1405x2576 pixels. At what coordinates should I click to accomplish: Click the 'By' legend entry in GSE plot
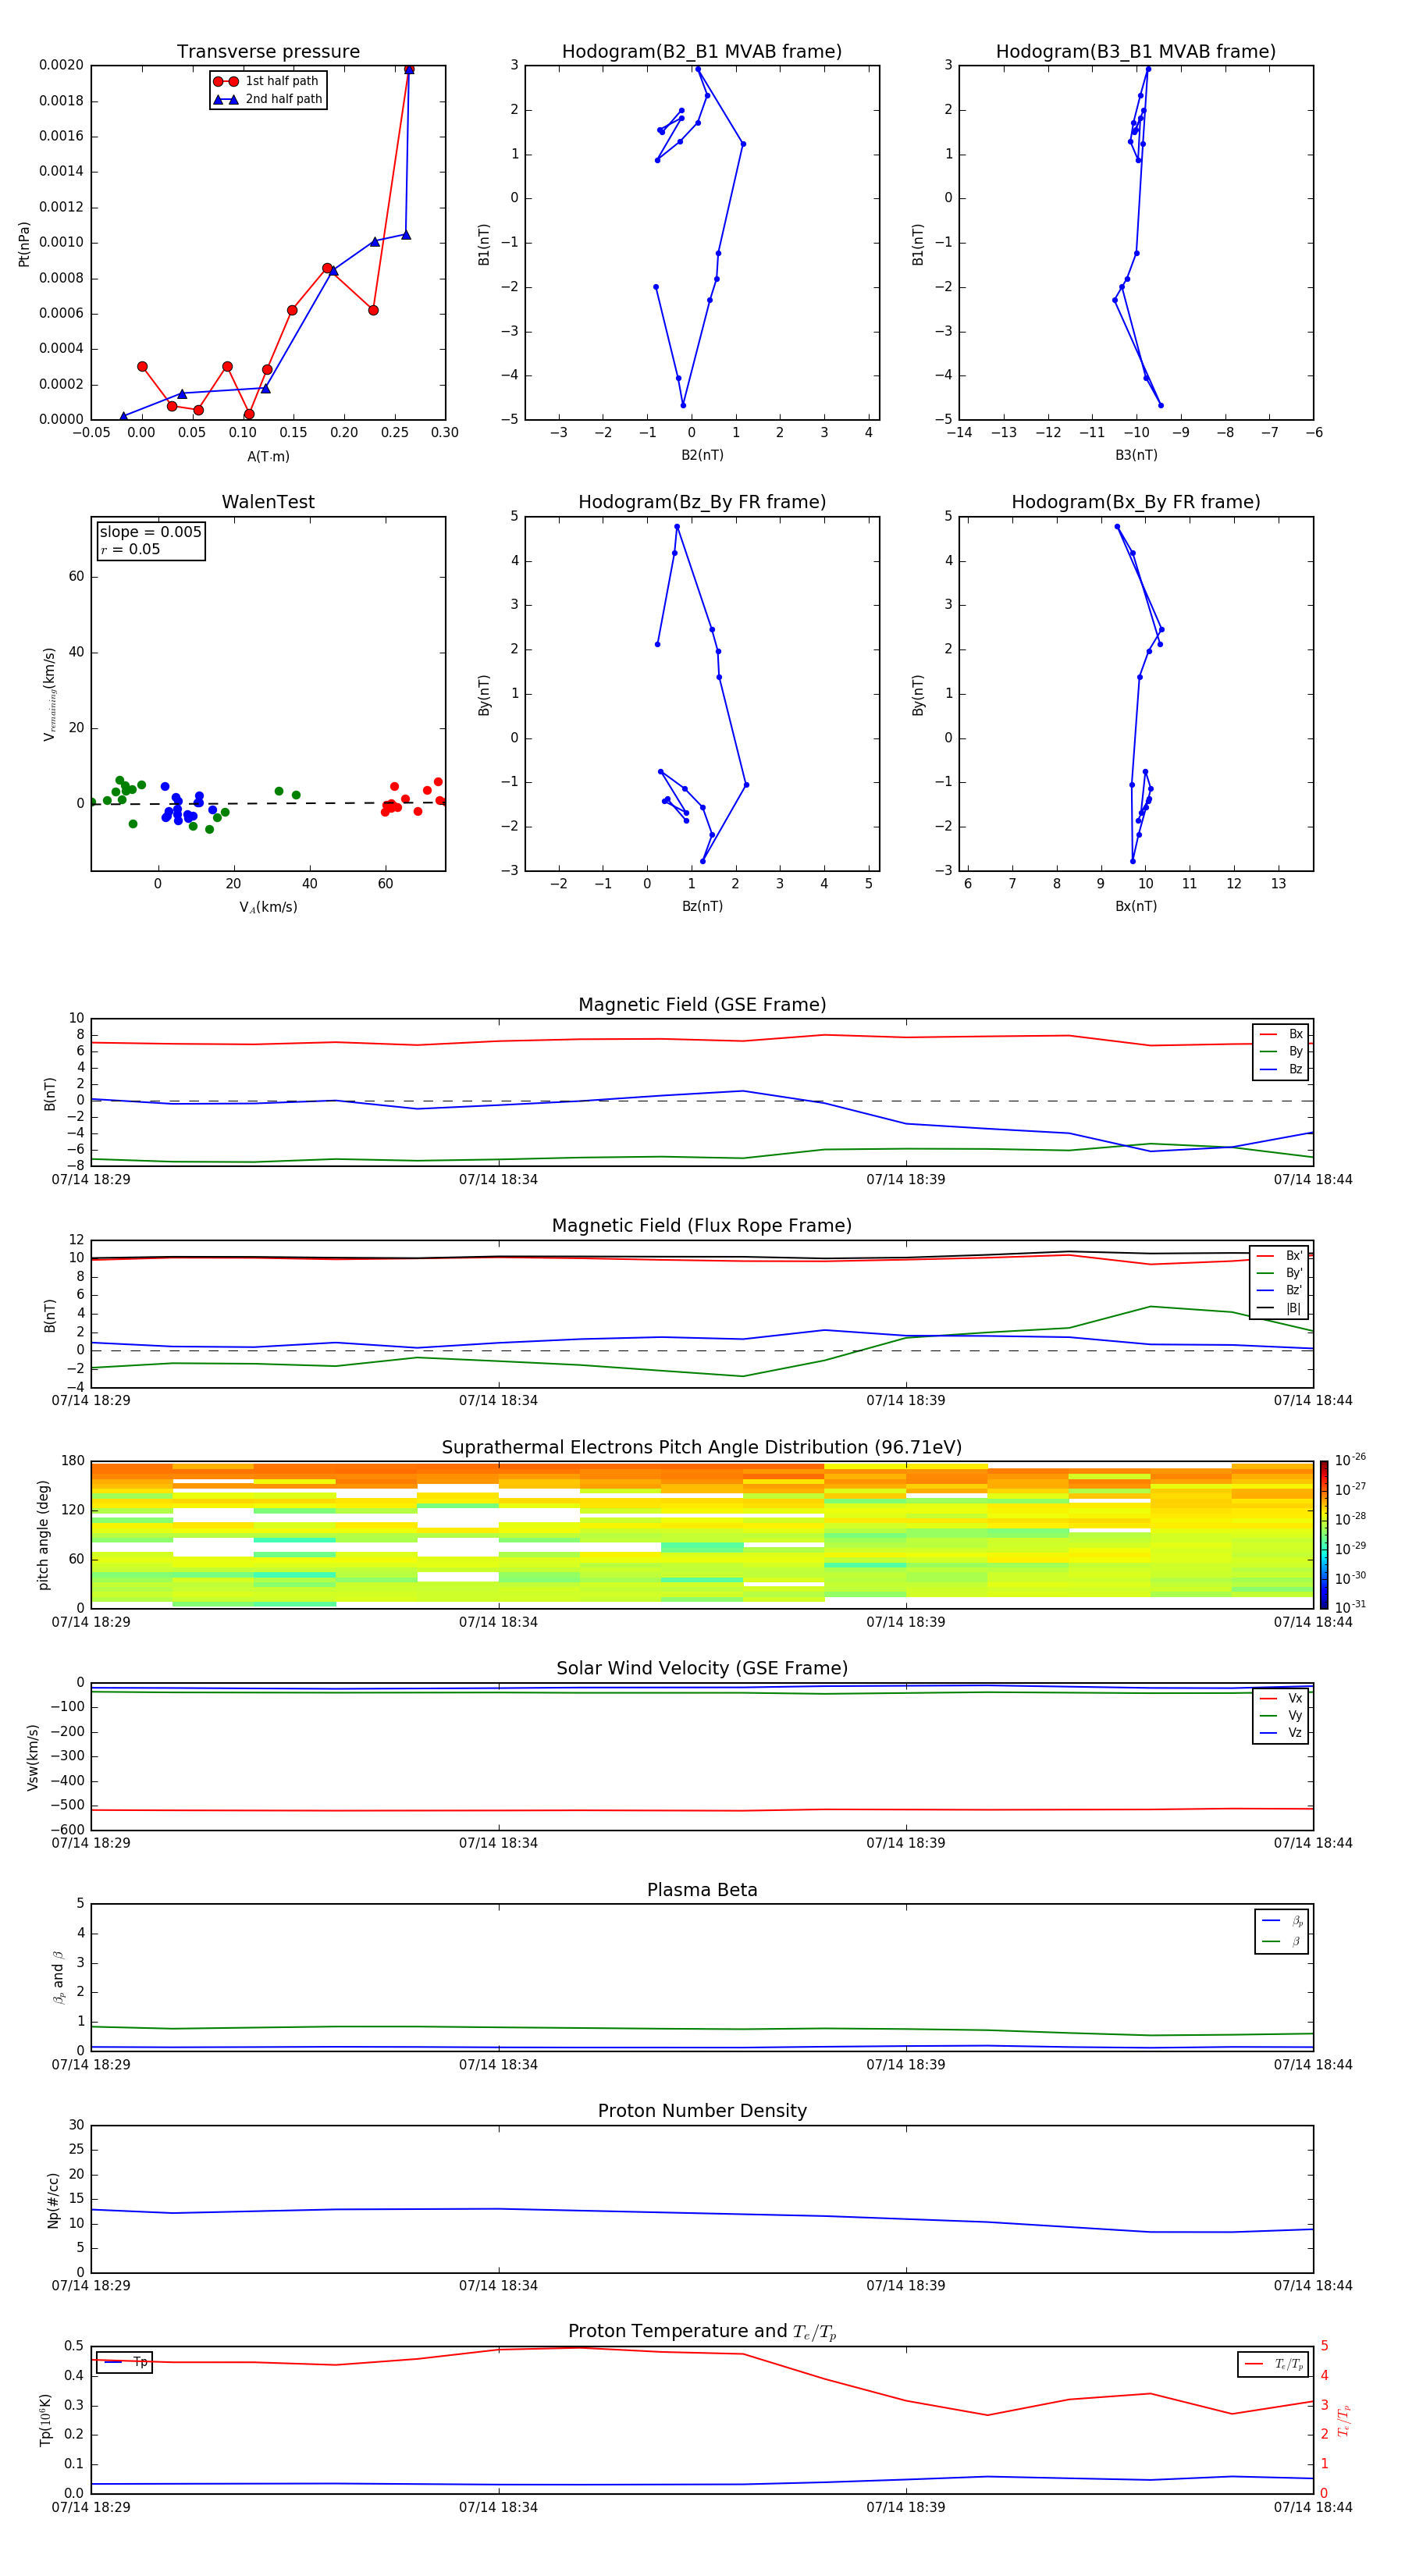[1281, 1051]
